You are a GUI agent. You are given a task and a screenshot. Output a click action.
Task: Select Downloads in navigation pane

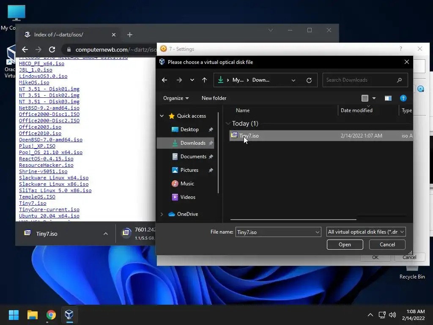(193, 143)
